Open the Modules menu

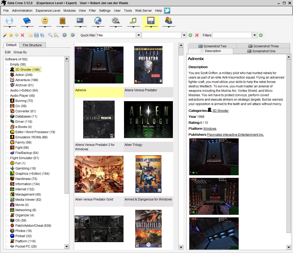pyautogui.click(x=69, y=11)
